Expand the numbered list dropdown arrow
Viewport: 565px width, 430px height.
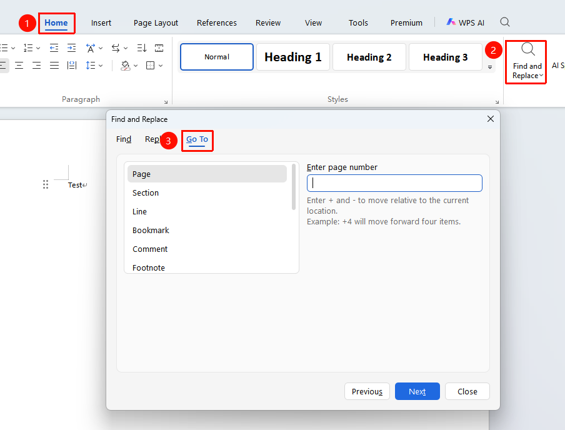click(x=38, y=48)
